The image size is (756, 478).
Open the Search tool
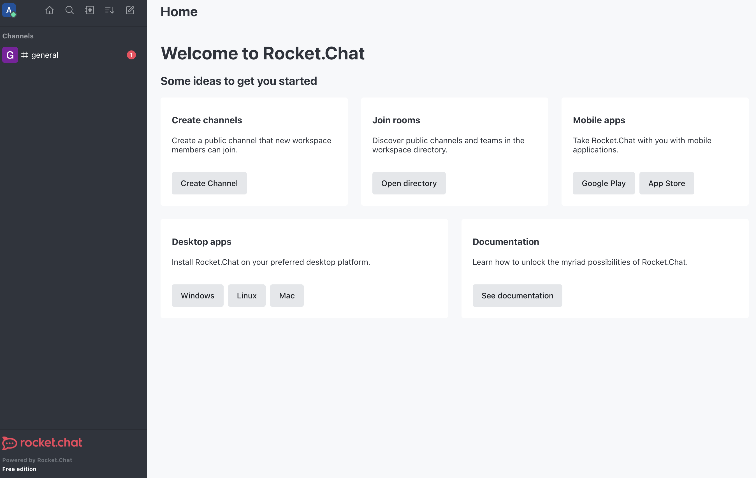click(70, 10)
